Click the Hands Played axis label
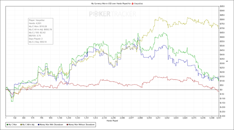Viewport: 234px width, 130px height. [112, 121]
